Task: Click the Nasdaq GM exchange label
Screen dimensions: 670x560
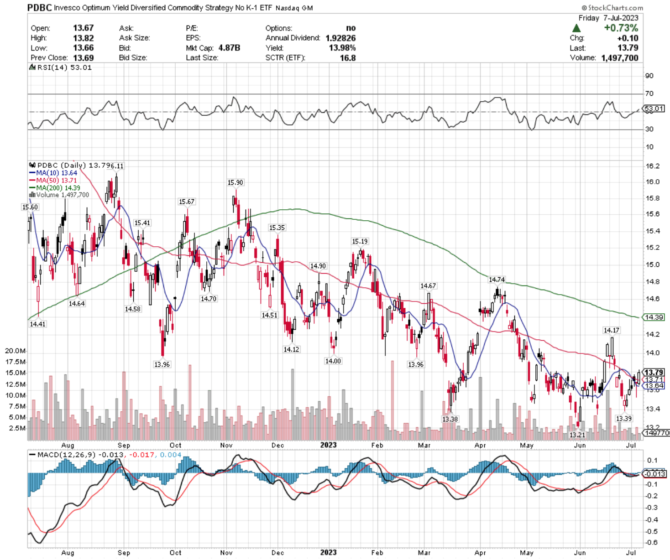Action: click(294, 8)
